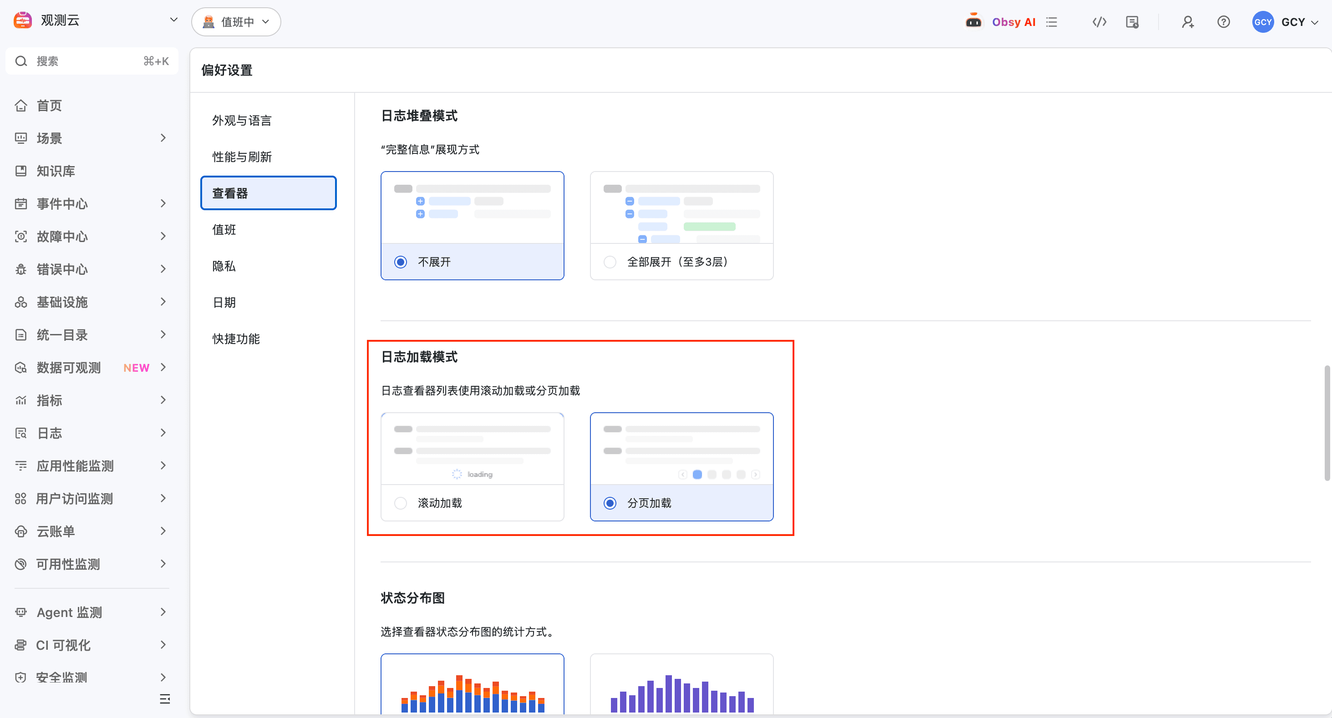Collapse the sidebar with the bottom menu icon
The height and width of the screenshot is (718, 1332).
[164, 699]
